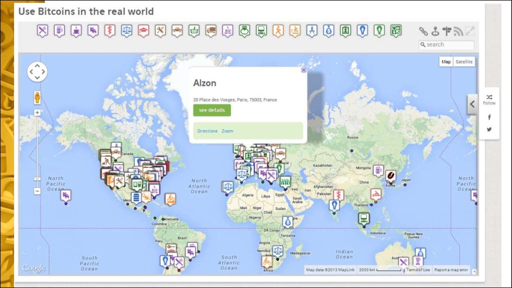Select the red medical caduceus category icon

tap(109, 30)
